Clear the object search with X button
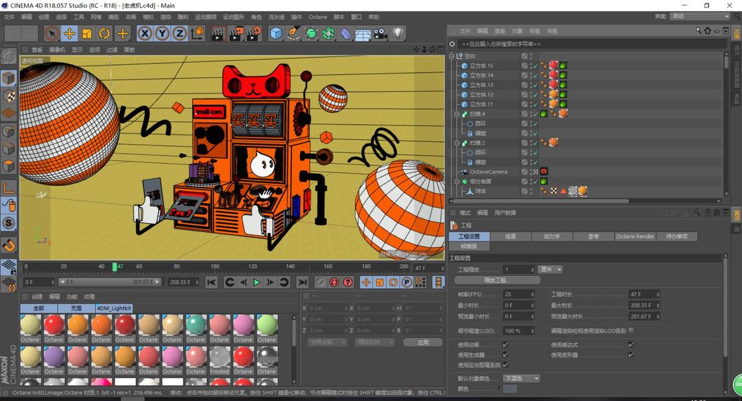The image size is (742, 401). [x=453, y=44]
